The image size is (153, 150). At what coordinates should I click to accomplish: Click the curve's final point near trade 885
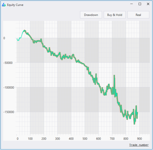point(138,113)
